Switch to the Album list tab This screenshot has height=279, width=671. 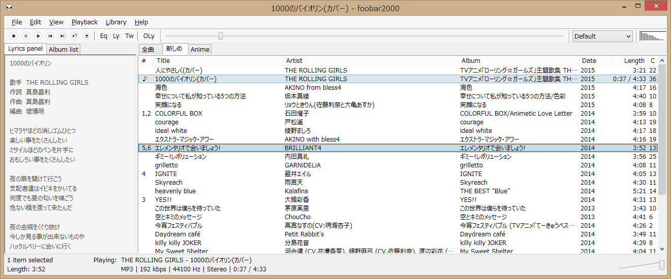coord(64,49)
